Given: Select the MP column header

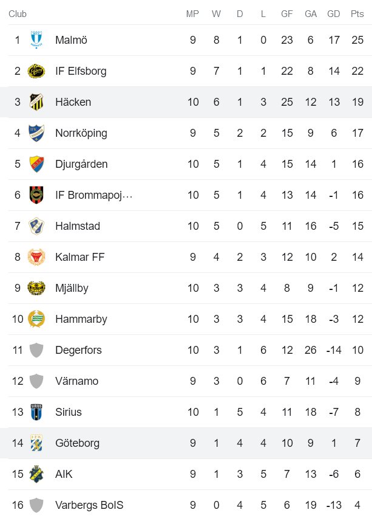Looking at the screenshot, I should (x=193, y=13).
